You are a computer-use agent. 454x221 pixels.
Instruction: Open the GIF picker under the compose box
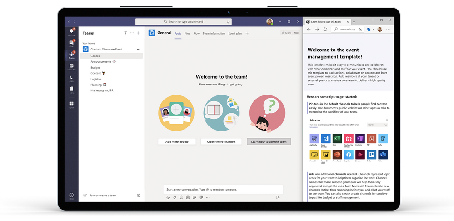(x=188, y=197)
